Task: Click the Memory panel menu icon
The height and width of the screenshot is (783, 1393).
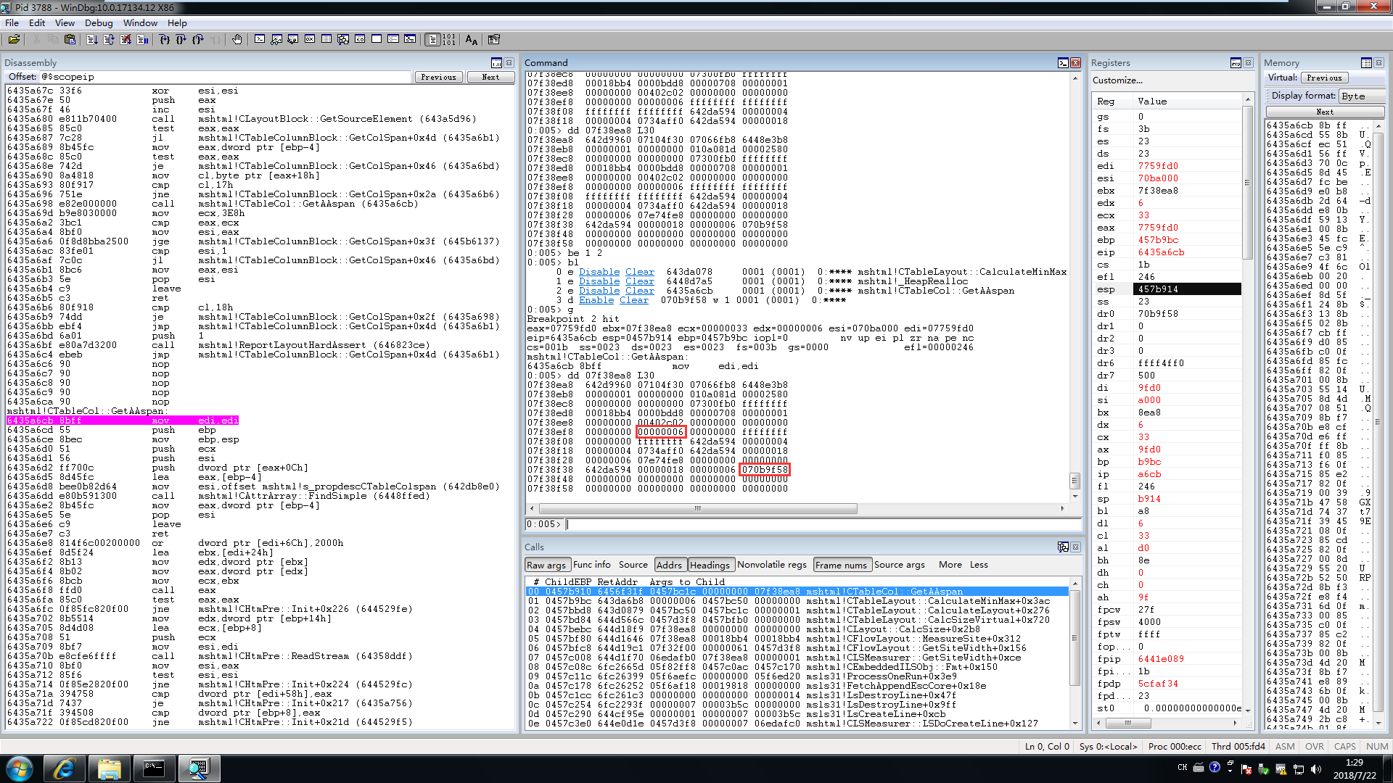Action: click(x=1366, y=63)
